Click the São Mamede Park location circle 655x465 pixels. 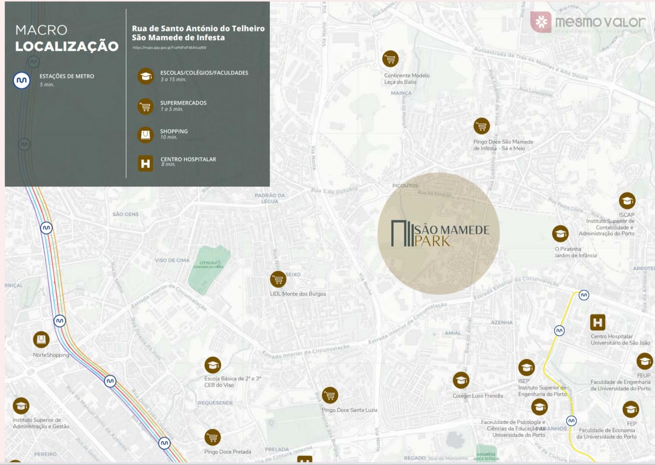[x=438, y=234]
